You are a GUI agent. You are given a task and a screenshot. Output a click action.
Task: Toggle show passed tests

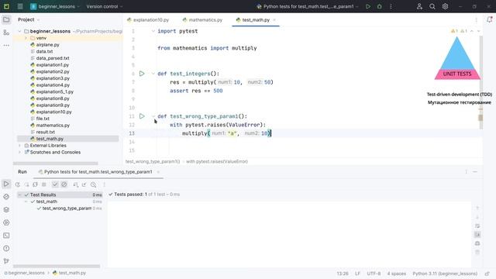55,184
